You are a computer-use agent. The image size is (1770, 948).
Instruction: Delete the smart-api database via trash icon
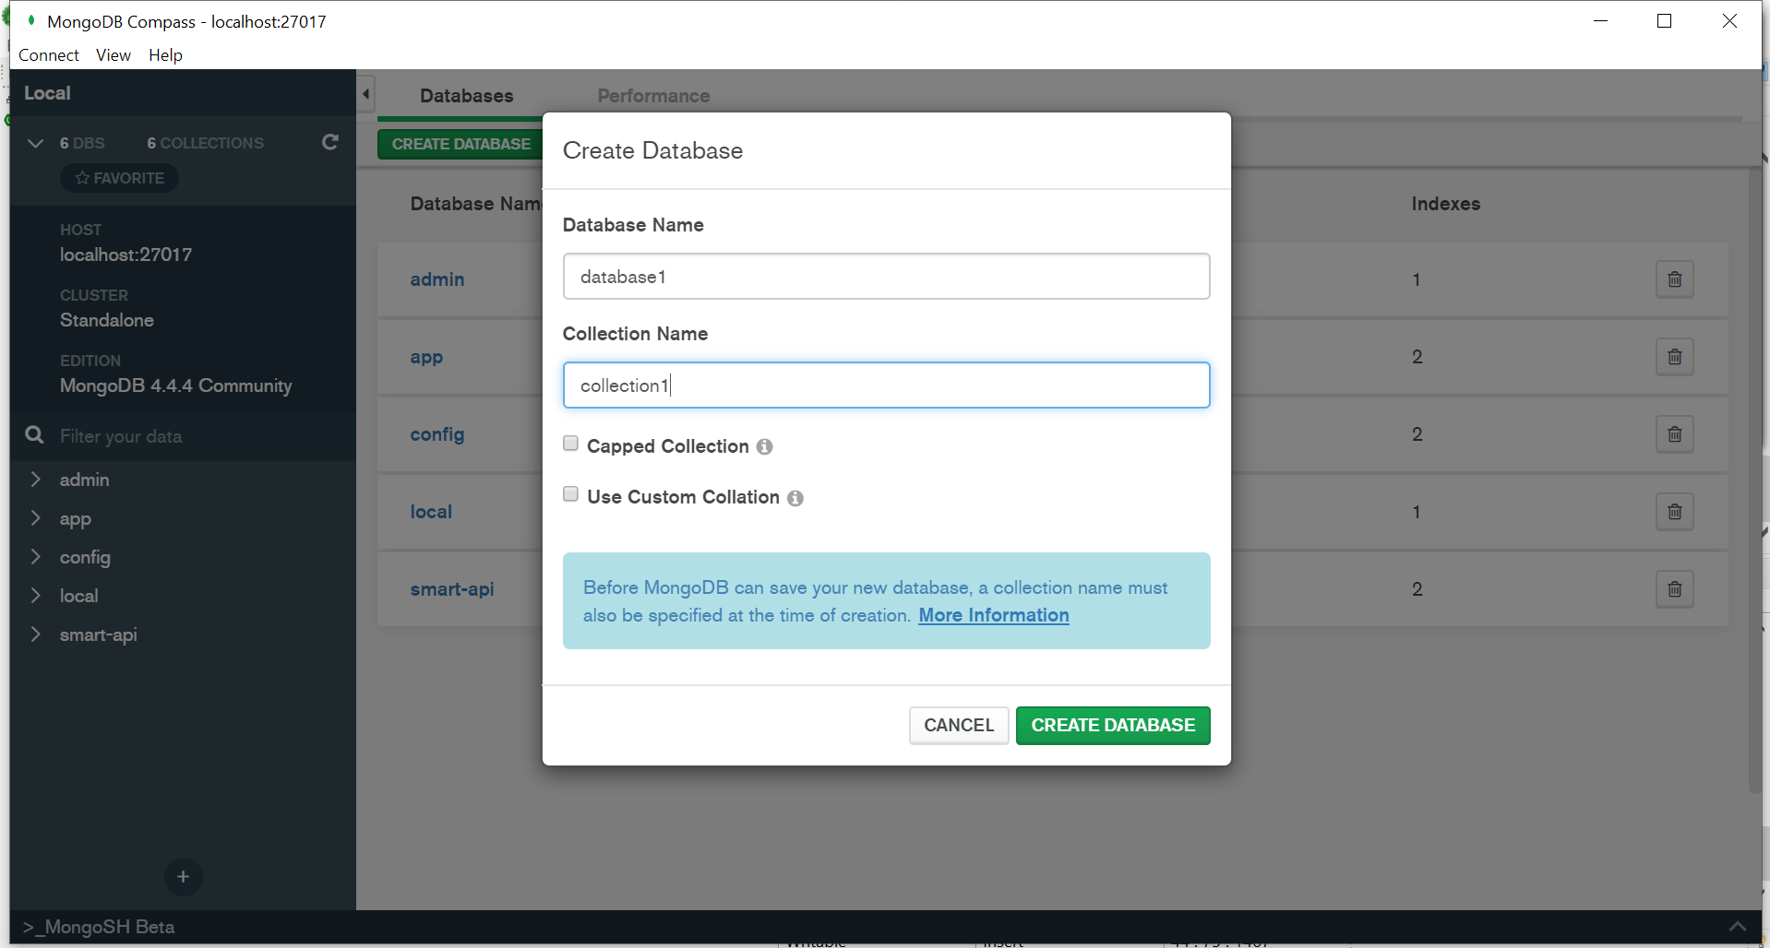click(1675, 589)
